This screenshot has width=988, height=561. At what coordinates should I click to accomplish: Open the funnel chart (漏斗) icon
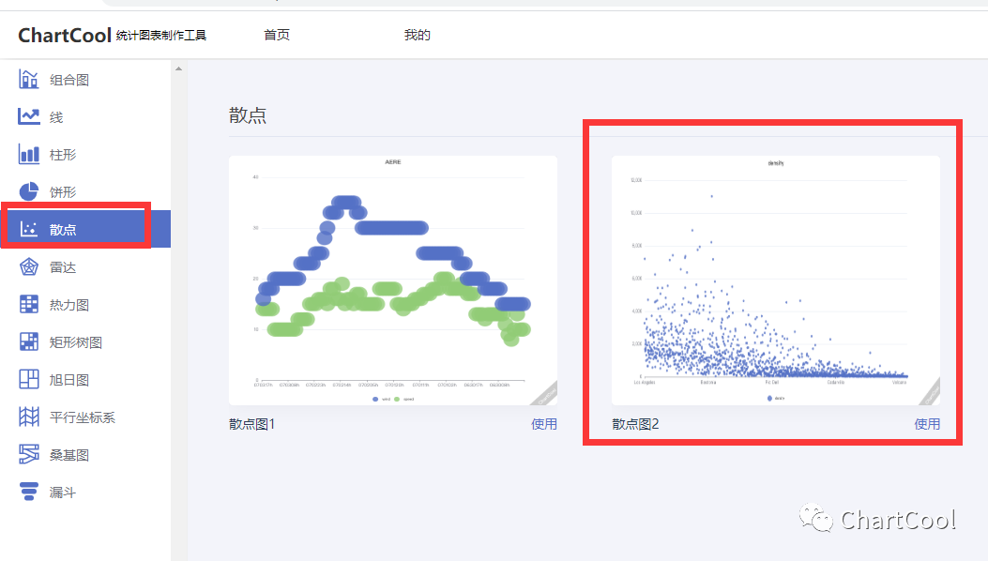(29, 493)
